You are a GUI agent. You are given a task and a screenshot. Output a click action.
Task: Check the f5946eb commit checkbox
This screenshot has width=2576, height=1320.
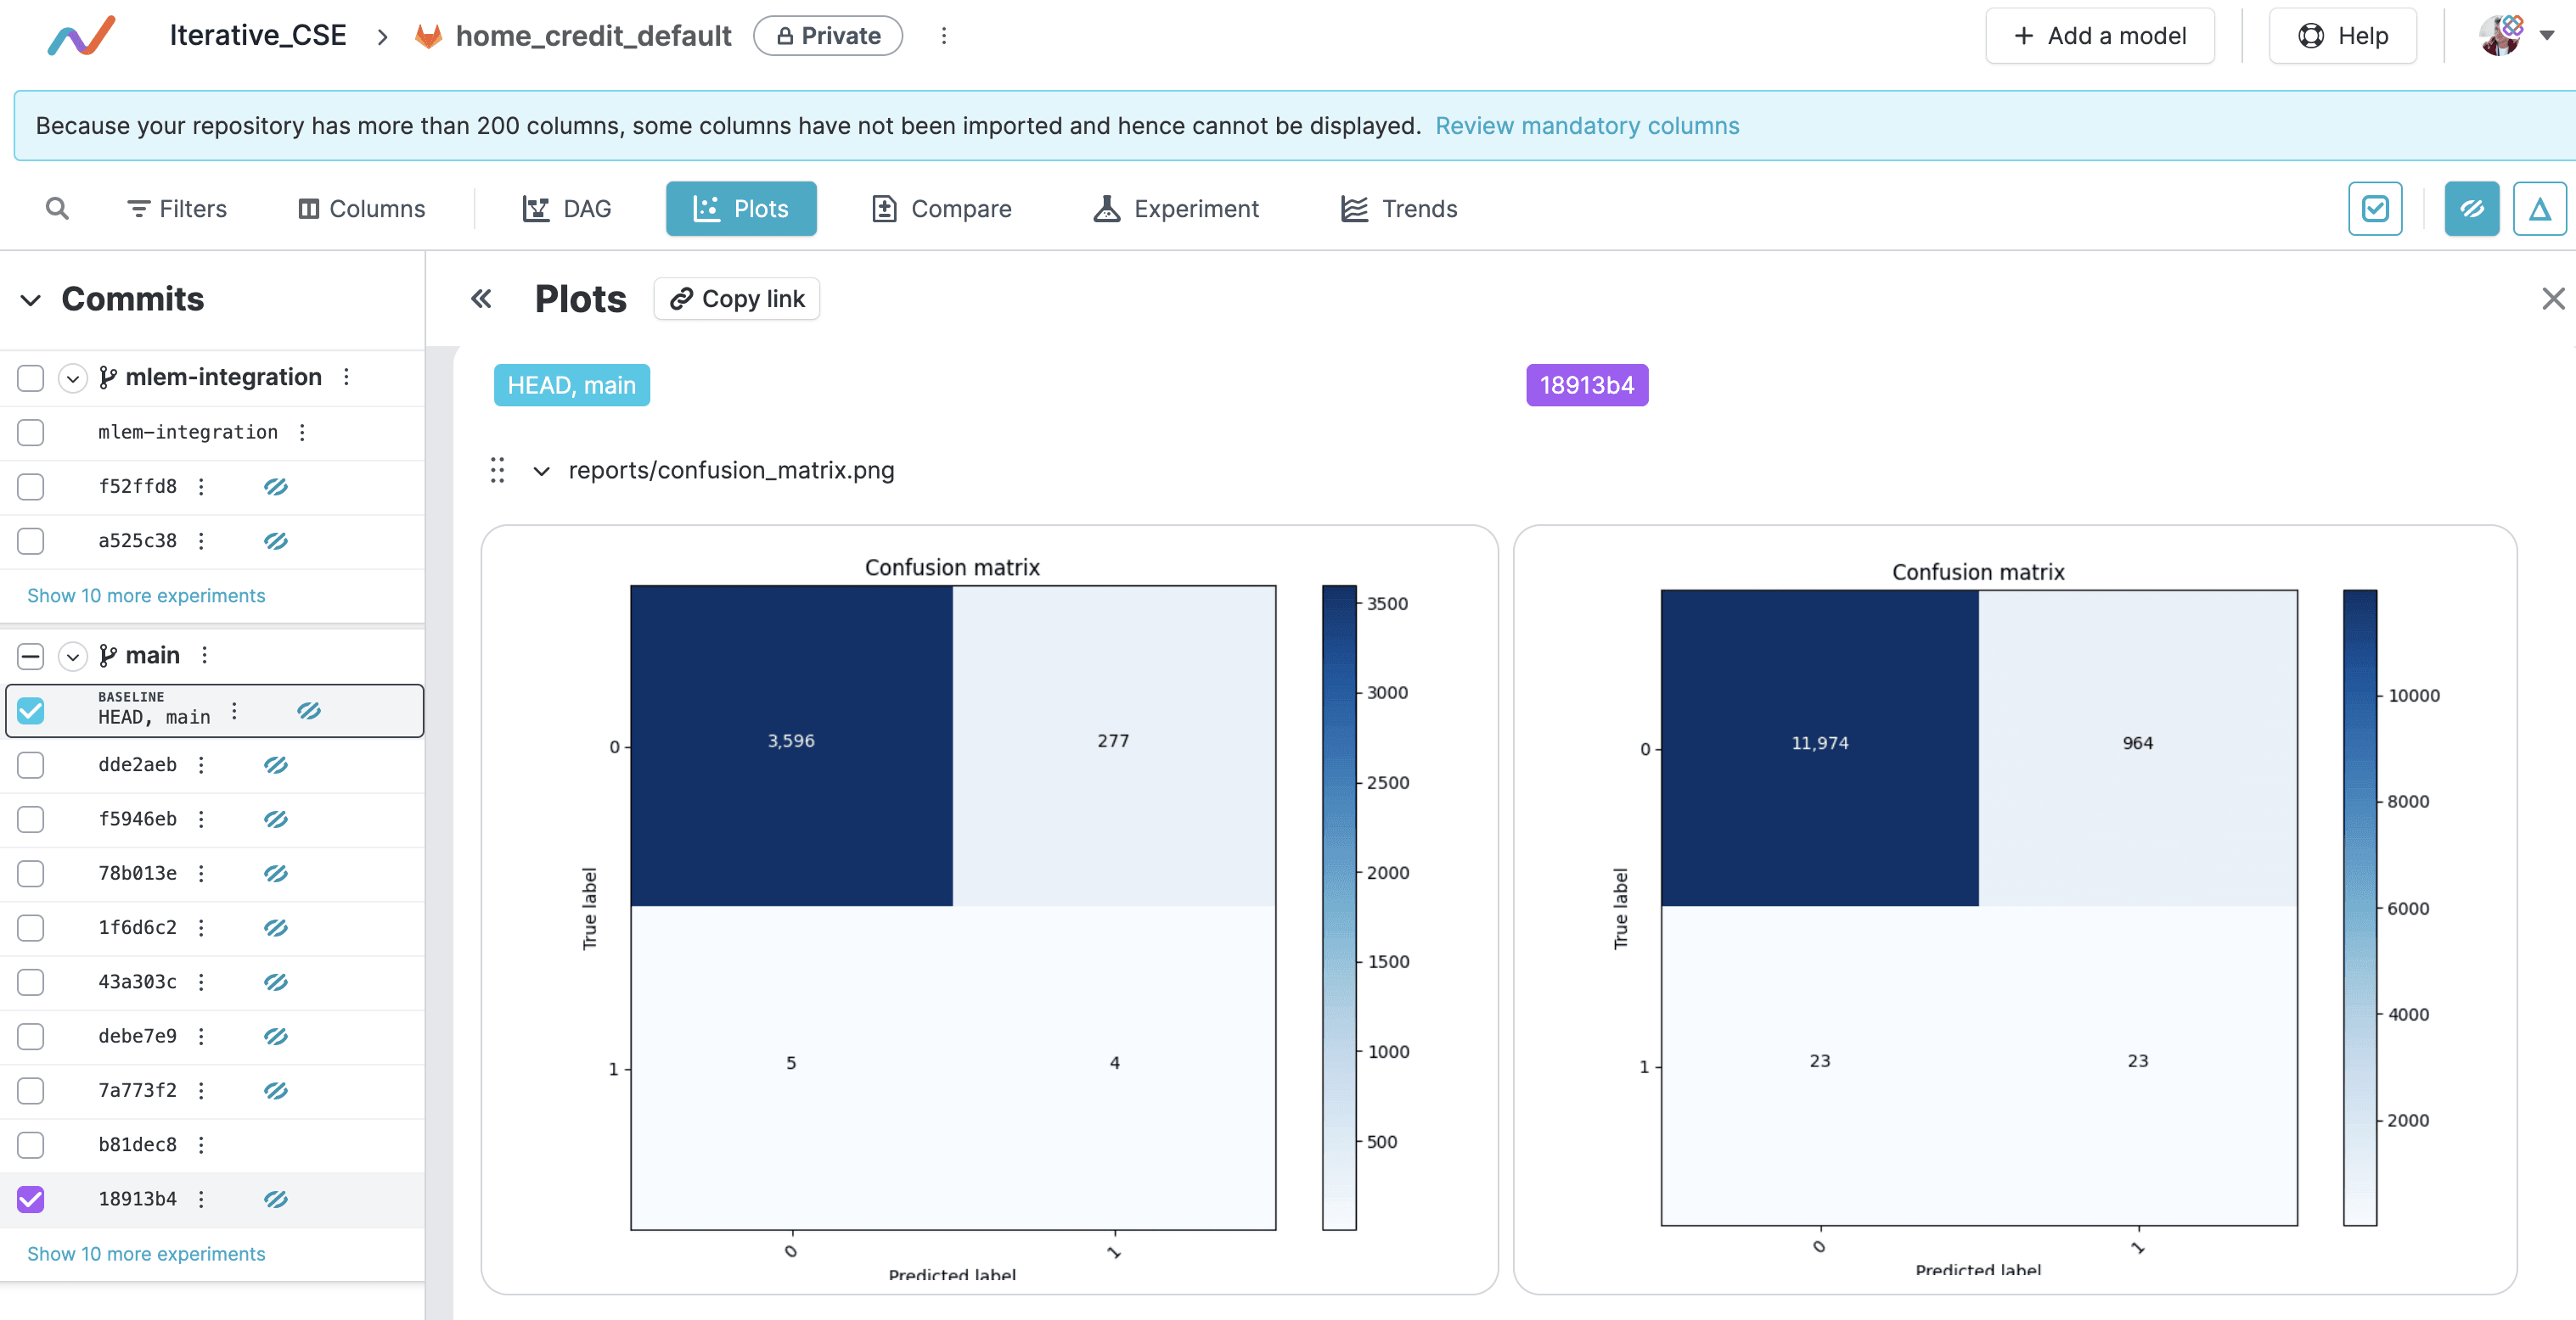pos(31,819)
